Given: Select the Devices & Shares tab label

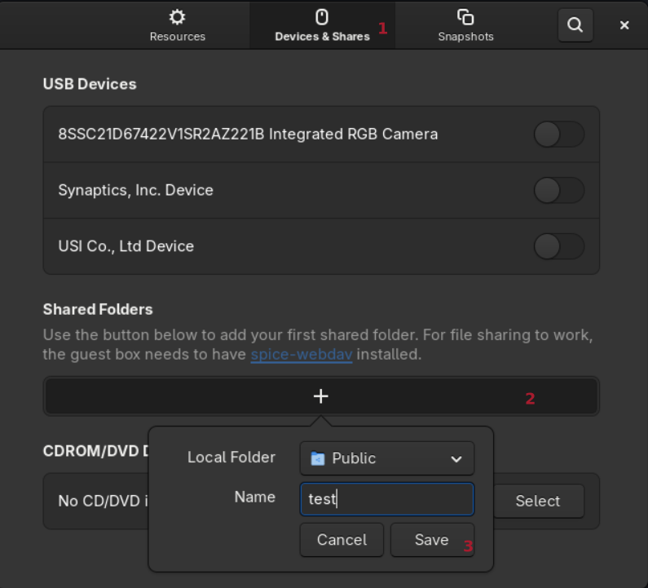Looking at the screenshot, I should tap(322, 37).
